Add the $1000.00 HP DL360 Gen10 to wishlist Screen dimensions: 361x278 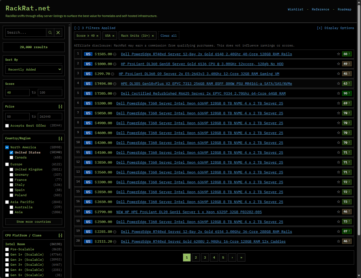339,64
